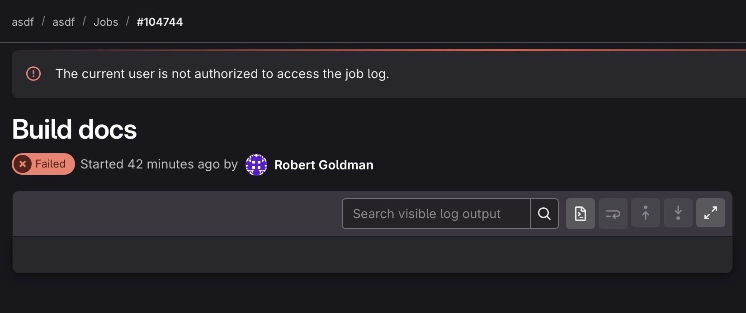Open Robert Goldman's user profile link
Image resolution: width=746 pixels, height=313 pixels.
click(324, 165)
